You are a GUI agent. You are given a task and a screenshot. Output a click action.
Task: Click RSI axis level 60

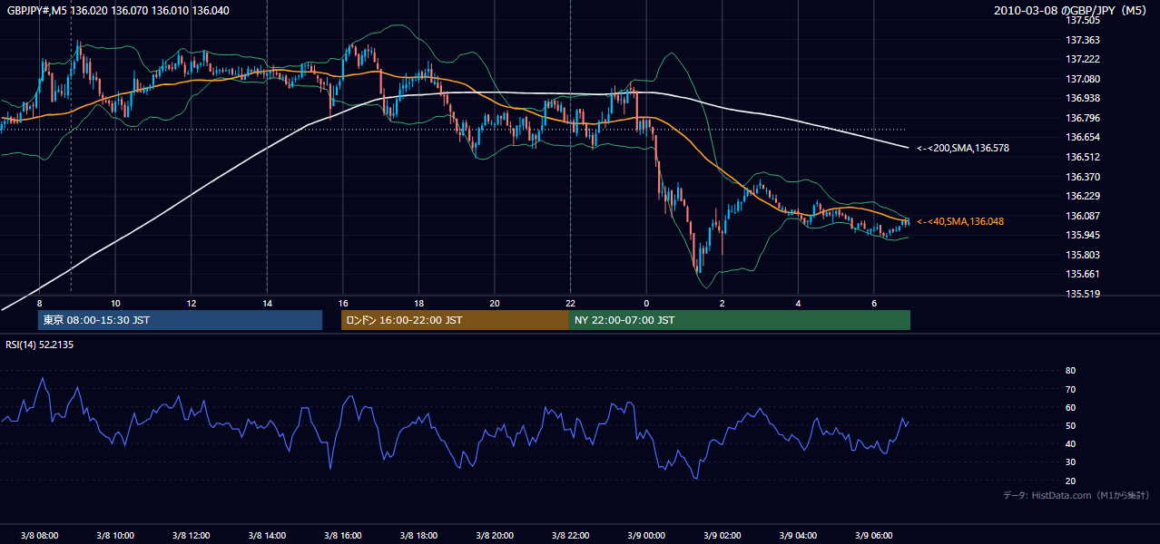1070,407
